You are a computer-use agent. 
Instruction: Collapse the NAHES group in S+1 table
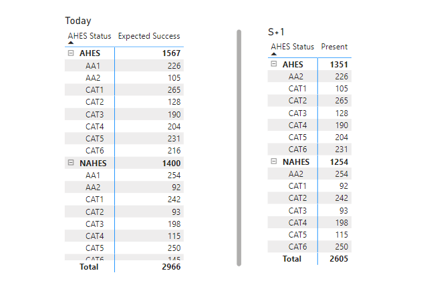[274, 161]
